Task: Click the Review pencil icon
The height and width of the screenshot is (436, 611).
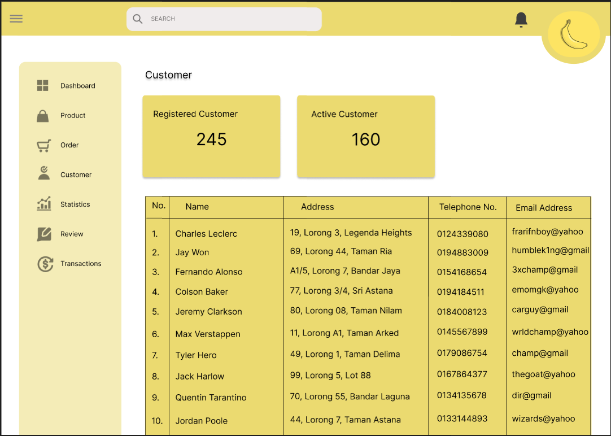Action: pos(43,234)
